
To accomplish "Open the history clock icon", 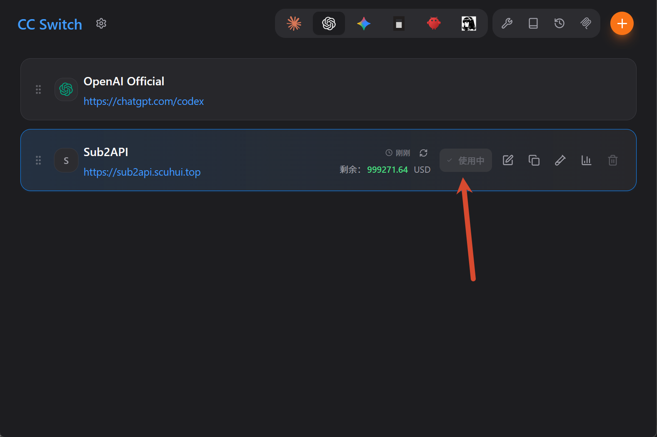I will coord(560,23).
